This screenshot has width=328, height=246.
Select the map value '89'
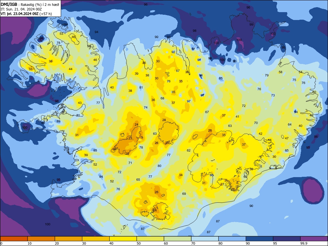(x=58, y=121)
